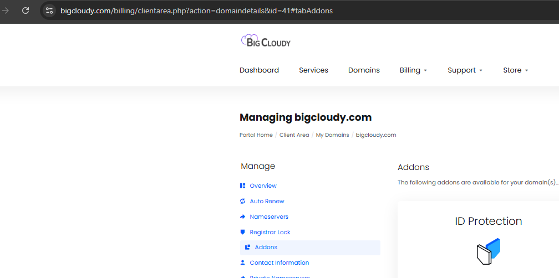559x278 pixels.
Task: Click the Auto Renew sync icon
Action: click(243, 201)
